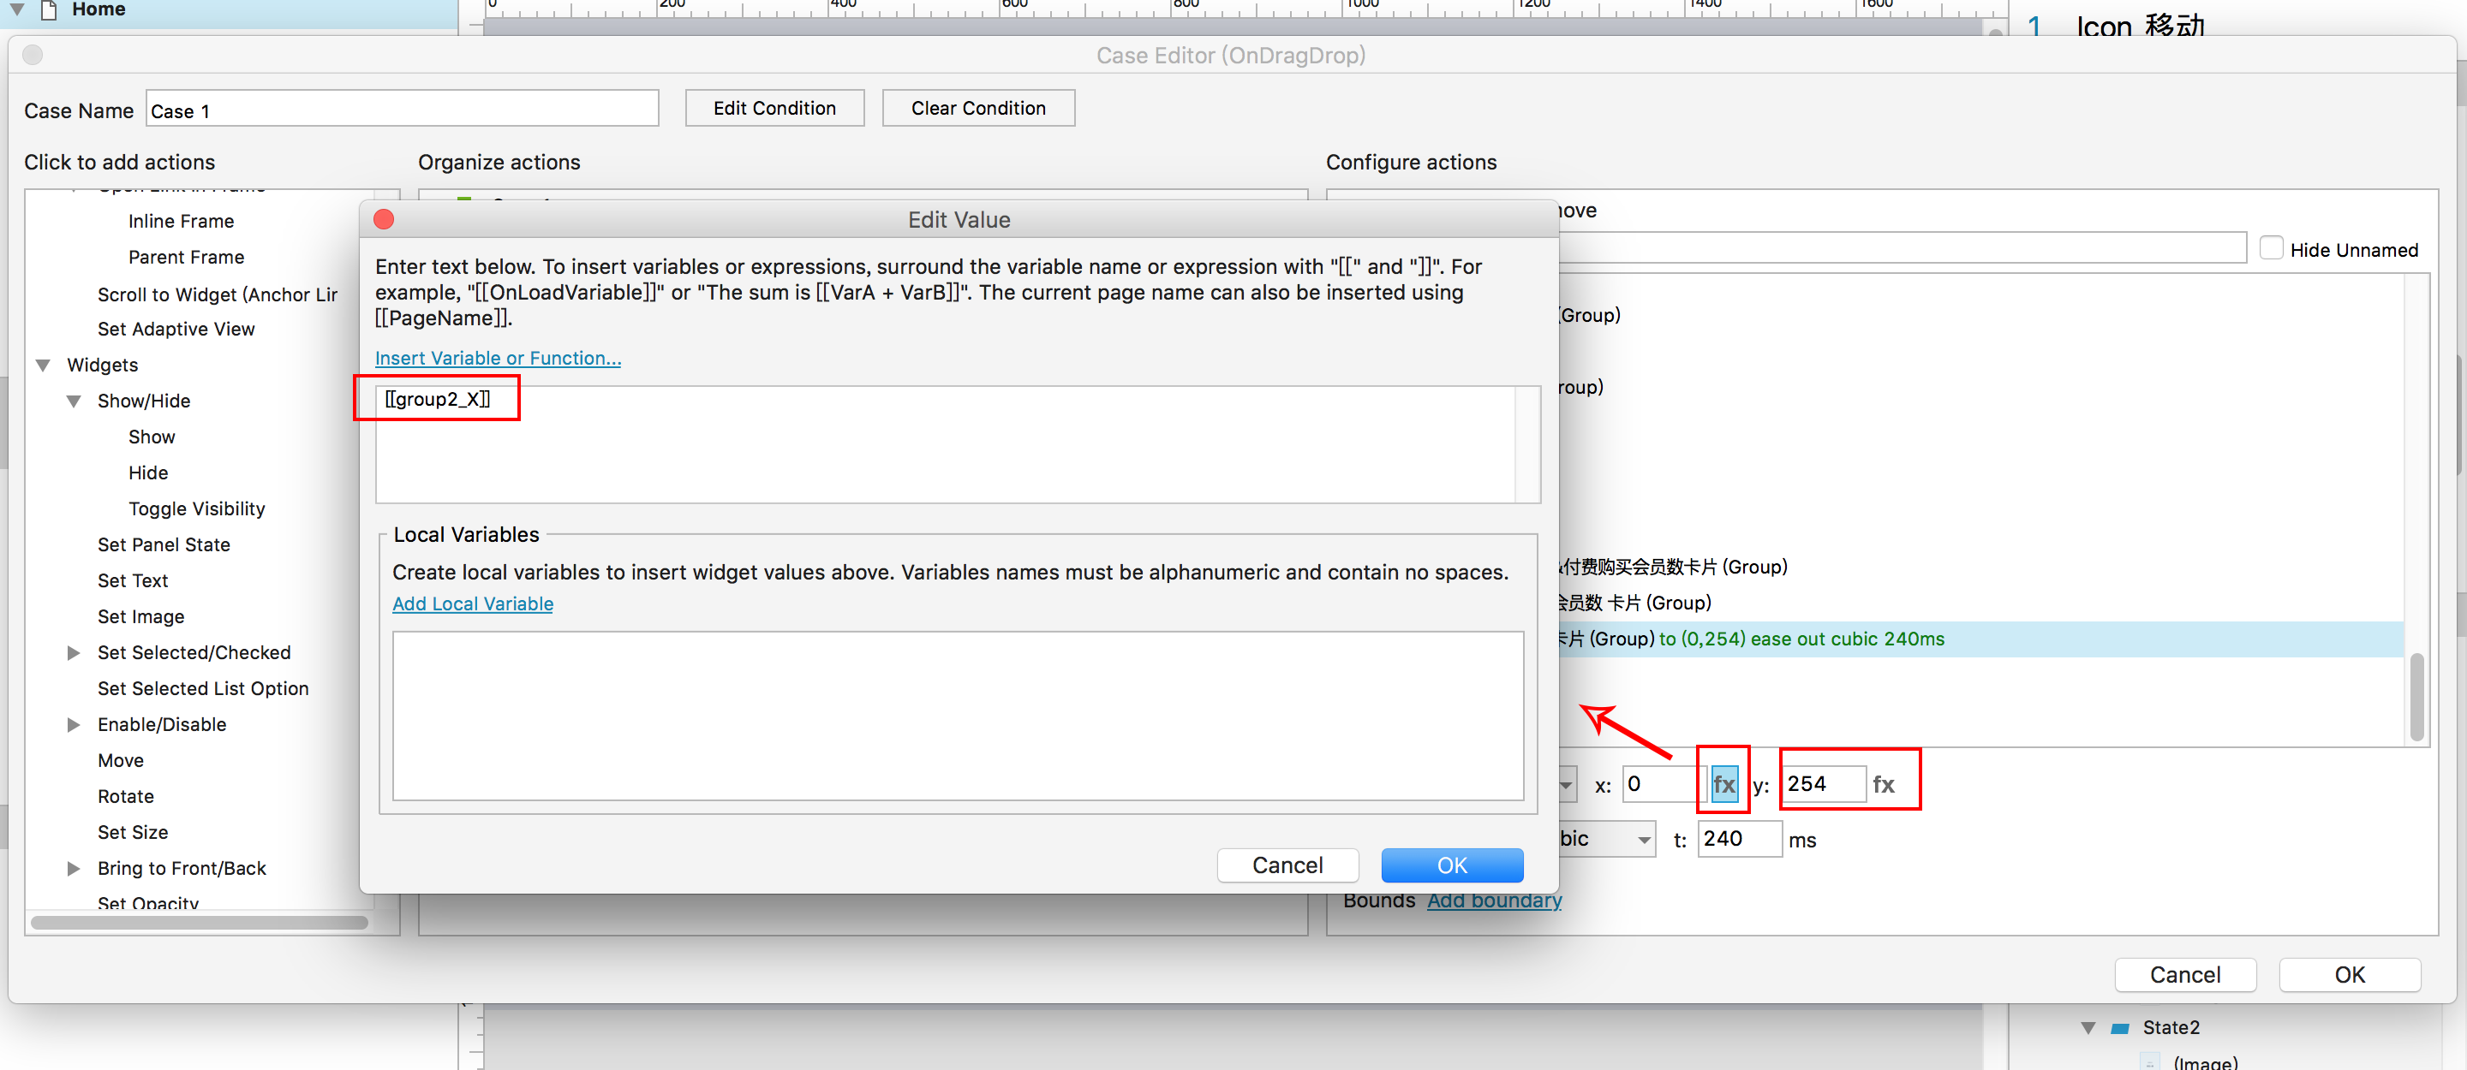The height and width of the screenshot is (1070, 2467).
Task: Click the Insert Variable or Function link
Action: [x=497, y=357]
